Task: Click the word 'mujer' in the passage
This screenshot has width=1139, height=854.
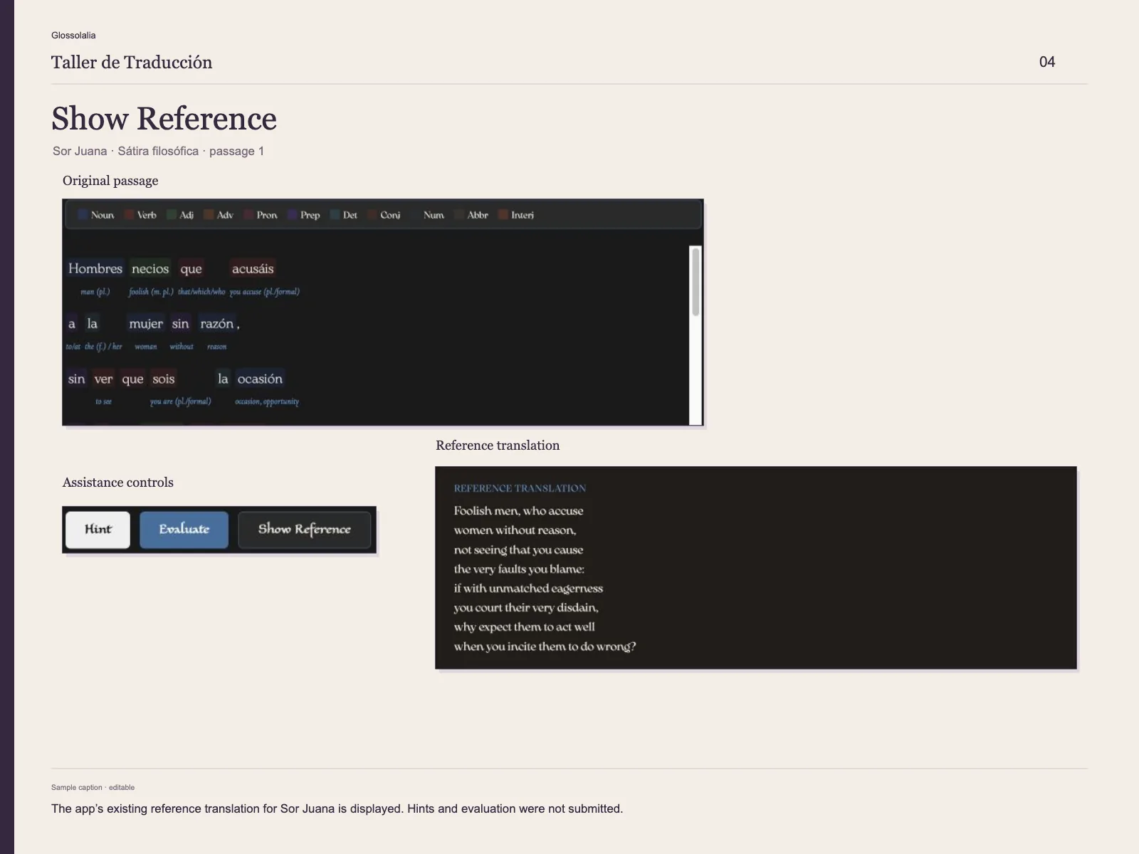Action: click(x=146, y=324)
